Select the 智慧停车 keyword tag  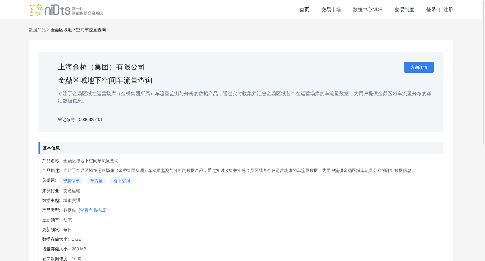[71, 181]
